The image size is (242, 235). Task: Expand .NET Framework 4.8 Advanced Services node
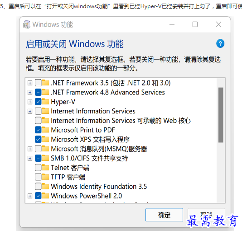tap(30, 93)
